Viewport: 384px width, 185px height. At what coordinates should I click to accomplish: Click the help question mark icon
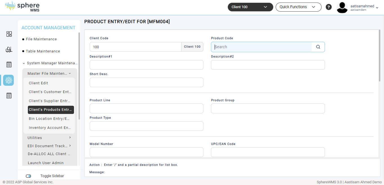point(329,7)
